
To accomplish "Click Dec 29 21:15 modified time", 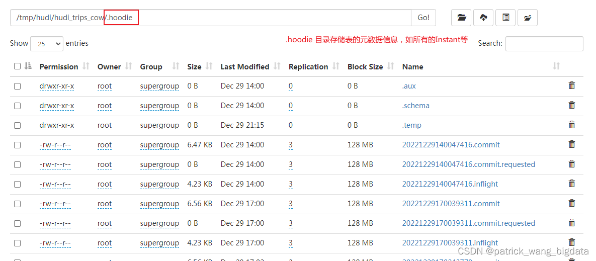I will 242,125.
